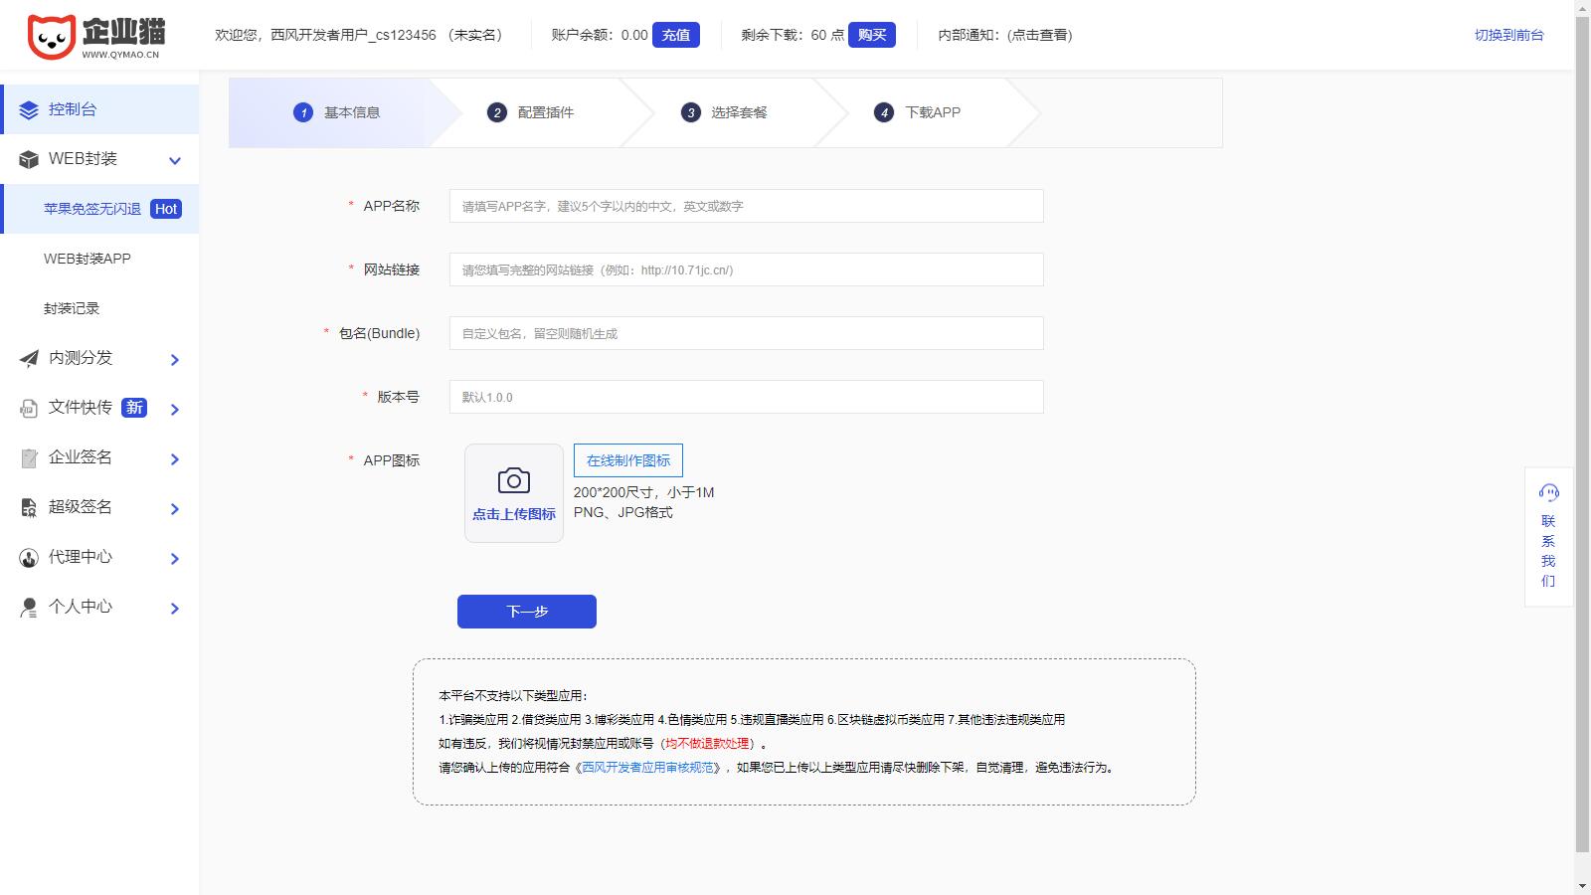Screen dimensions: 1591x895
Task: Click the 企业猫 logo icon
Action: pos(54,35)
